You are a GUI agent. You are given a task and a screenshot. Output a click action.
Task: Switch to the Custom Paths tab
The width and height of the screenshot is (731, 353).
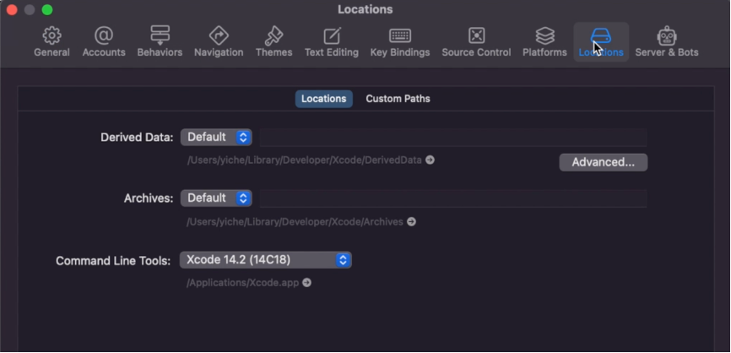[398, 99]
